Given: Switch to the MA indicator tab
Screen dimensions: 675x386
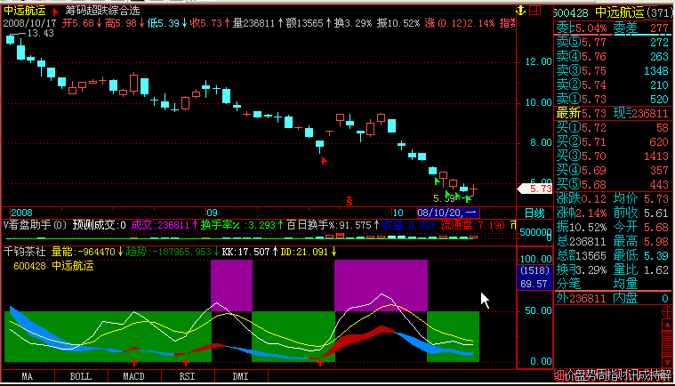Looking at the screenshot, I should point(28,376).
